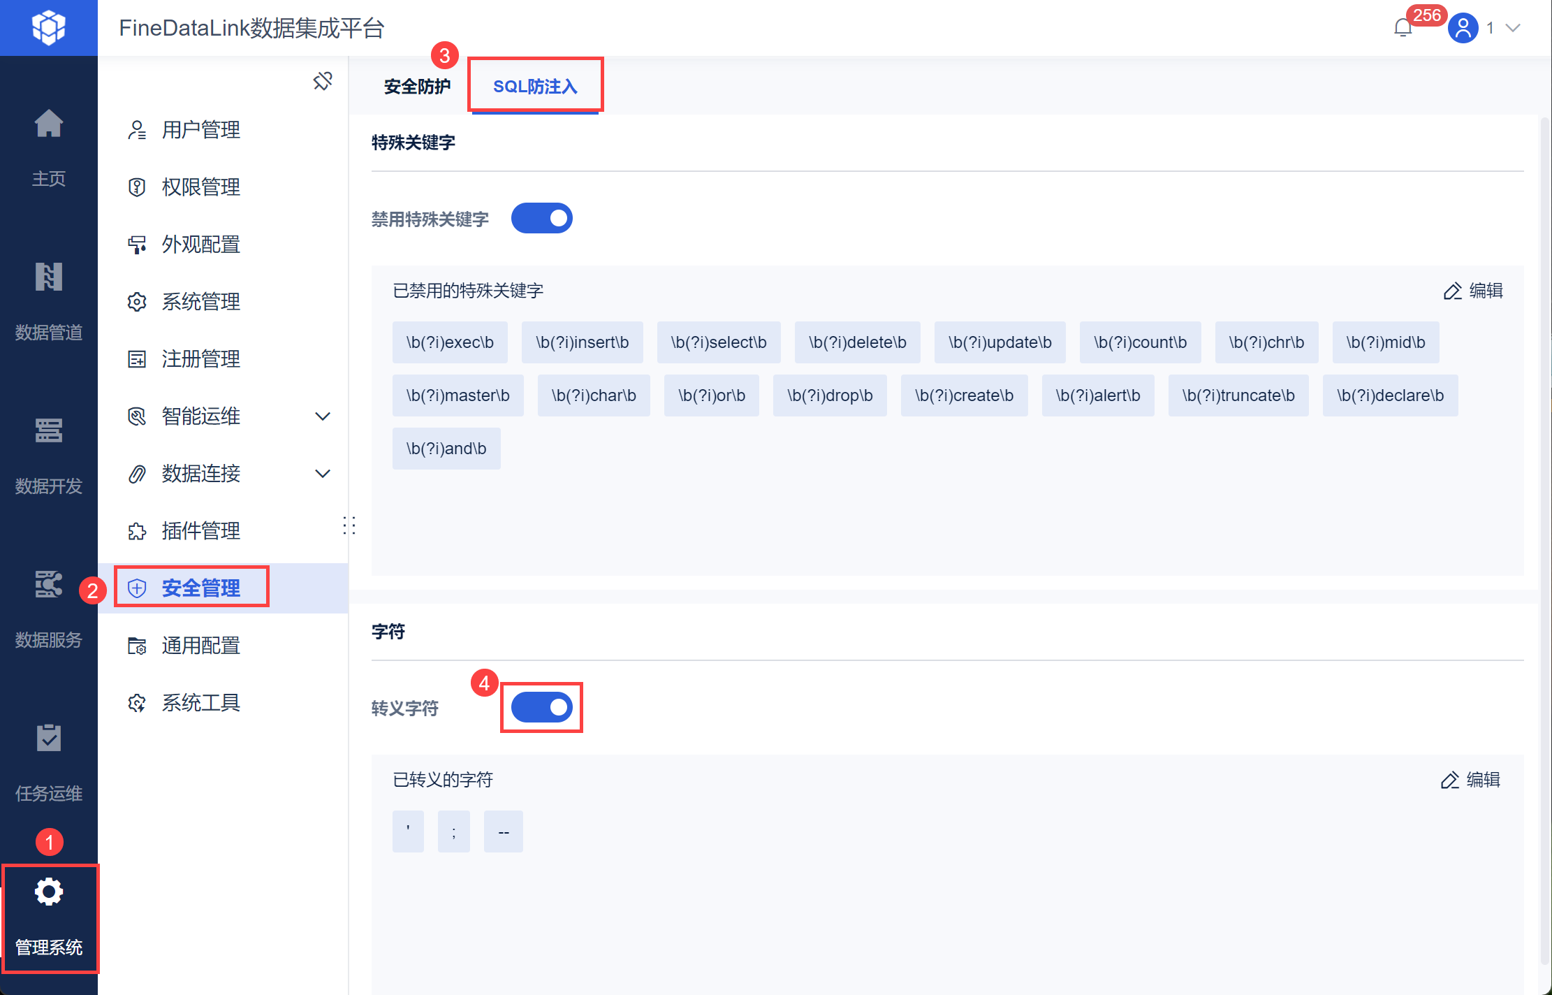Expand the 智能运维 submenu
1552x995 pixels.
(322, 416)
